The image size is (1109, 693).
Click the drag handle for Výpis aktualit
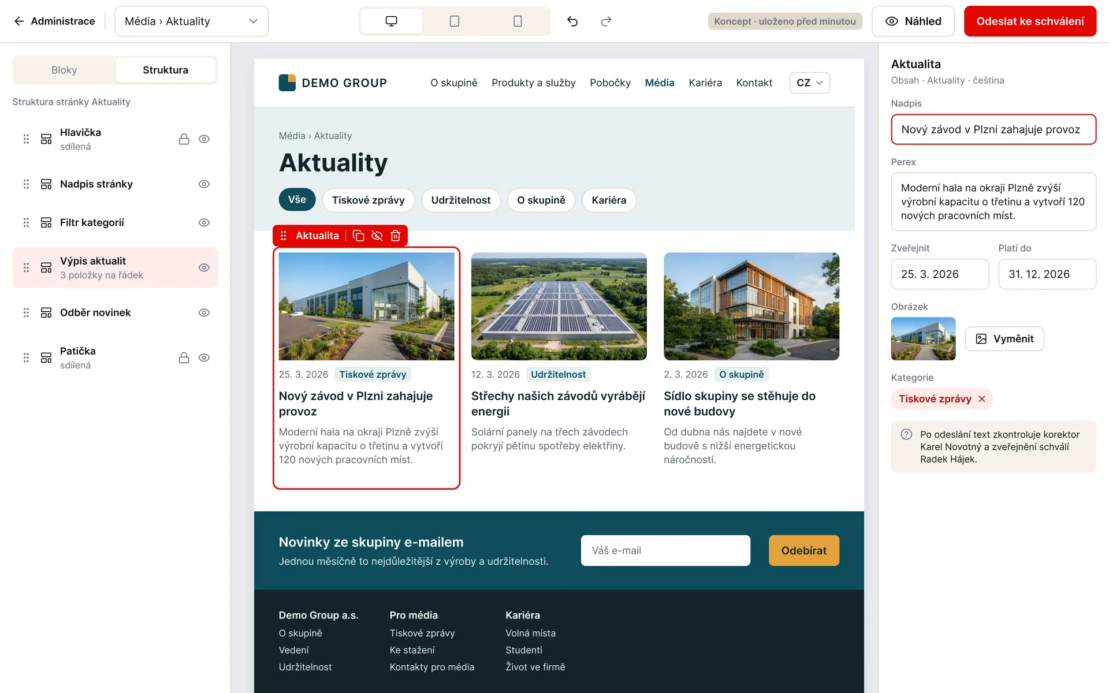pyautogui.click(x=26, y=267)
